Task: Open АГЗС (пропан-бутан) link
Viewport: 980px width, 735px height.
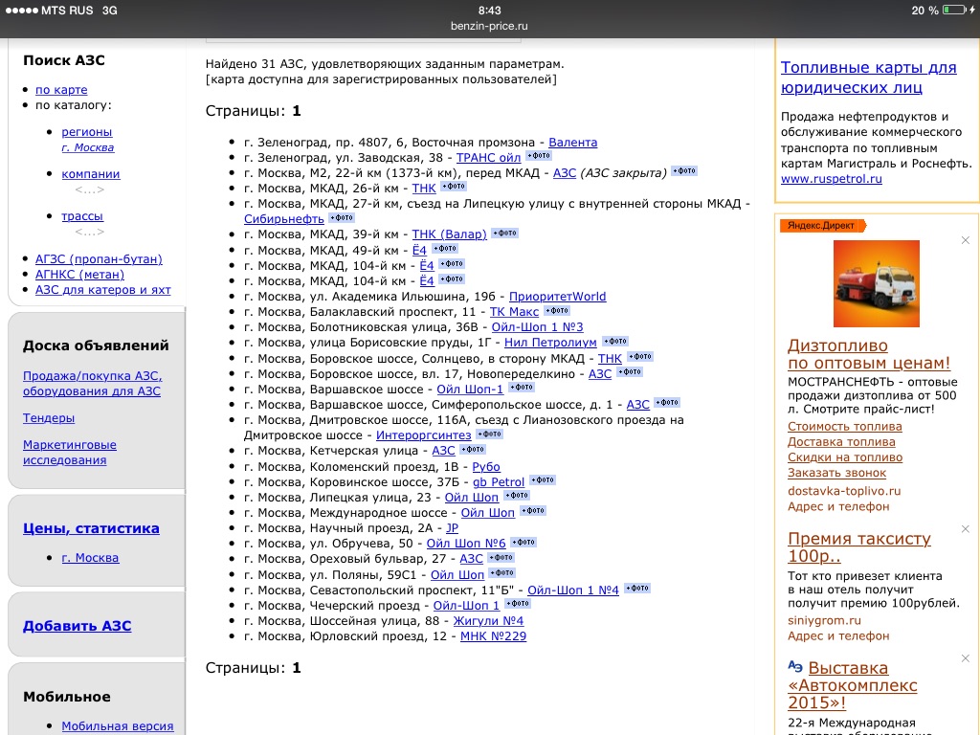Action: [99, 258]
